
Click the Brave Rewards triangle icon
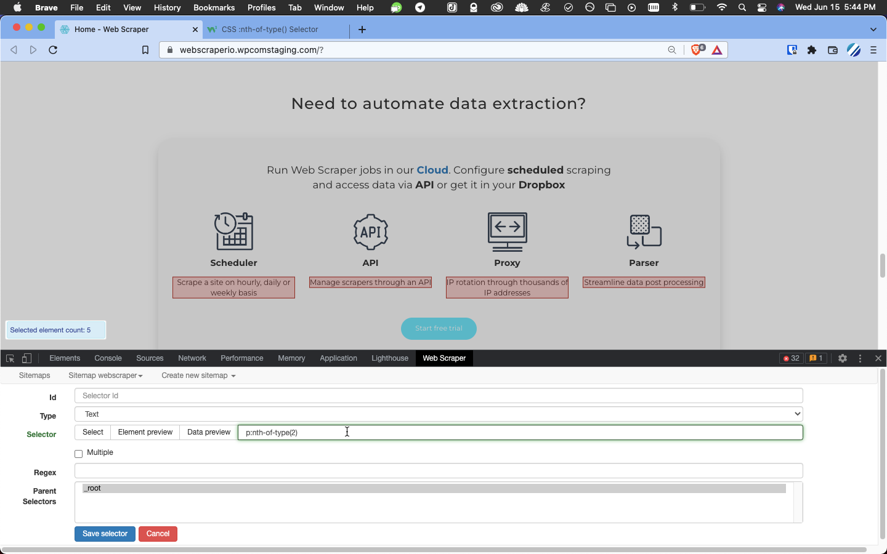coord(717,50)
